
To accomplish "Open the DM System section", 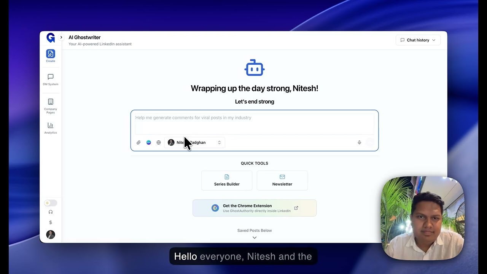I will 51,80.
